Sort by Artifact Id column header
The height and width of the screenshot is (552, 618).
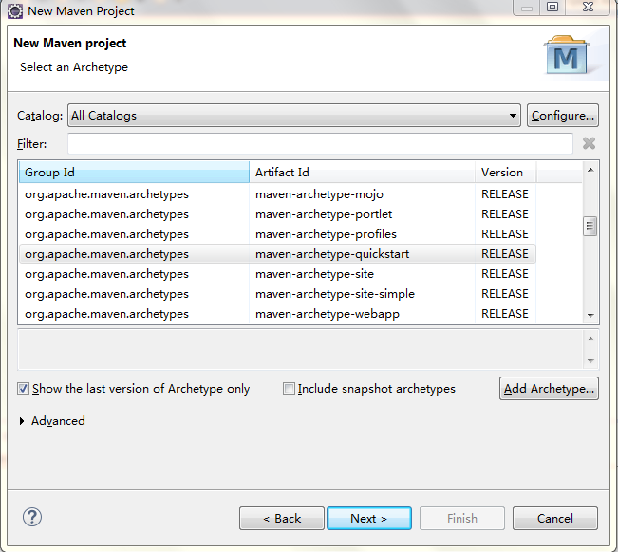[x=362, y=172]
